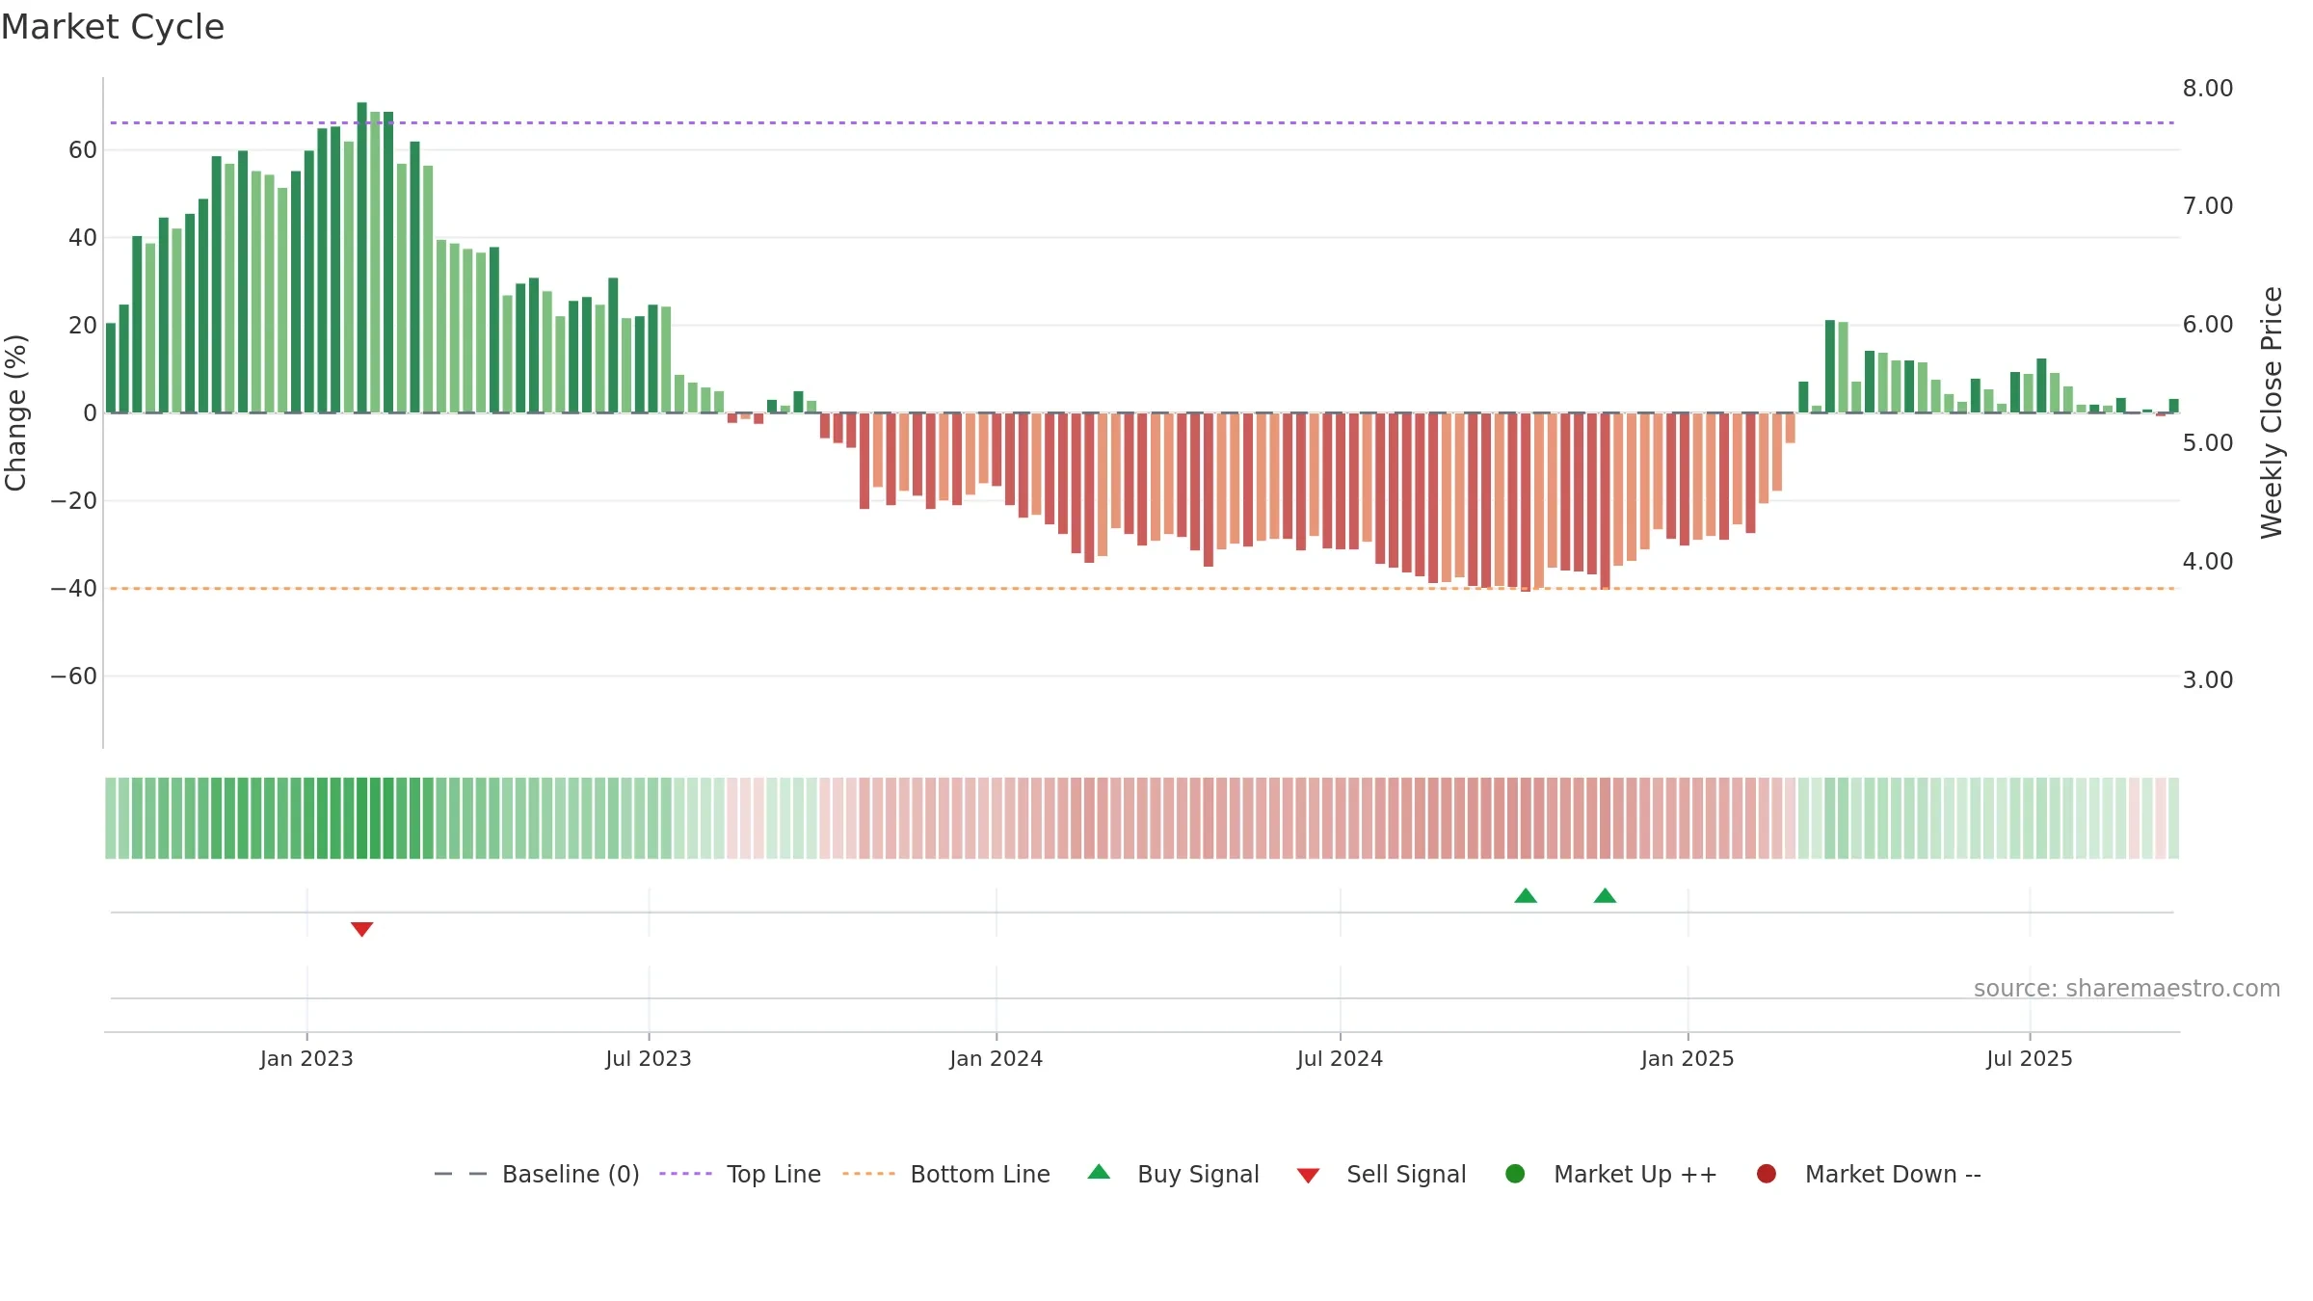Click the 20 tick on the left axis
Screen dimensions: 2313x1301
click(x=83, y=326)
